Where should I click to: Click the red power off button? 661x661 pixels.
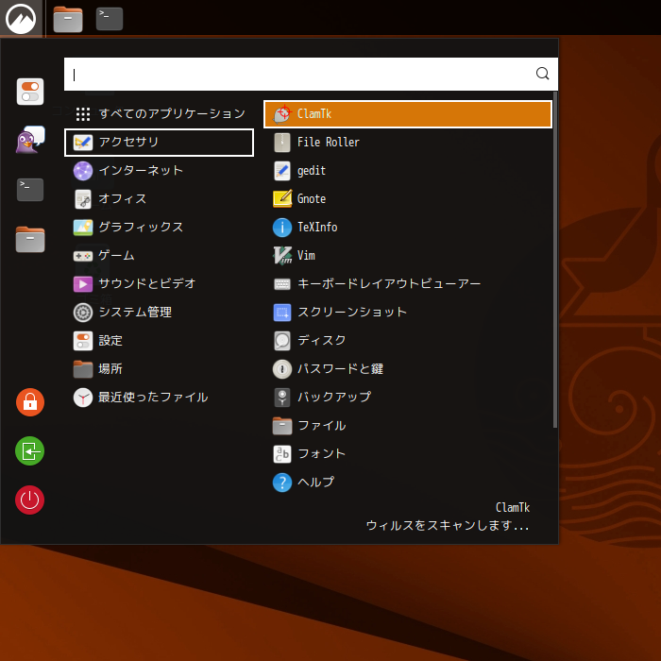tap(30, 500)
